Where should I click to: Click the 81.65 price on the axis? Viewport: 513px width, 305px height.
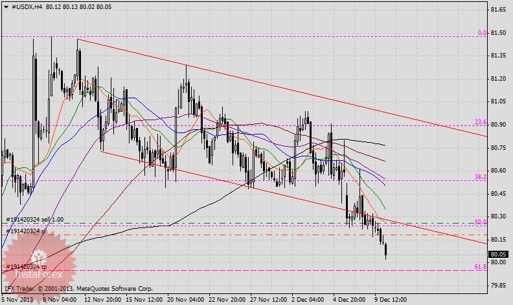(498, 10)
